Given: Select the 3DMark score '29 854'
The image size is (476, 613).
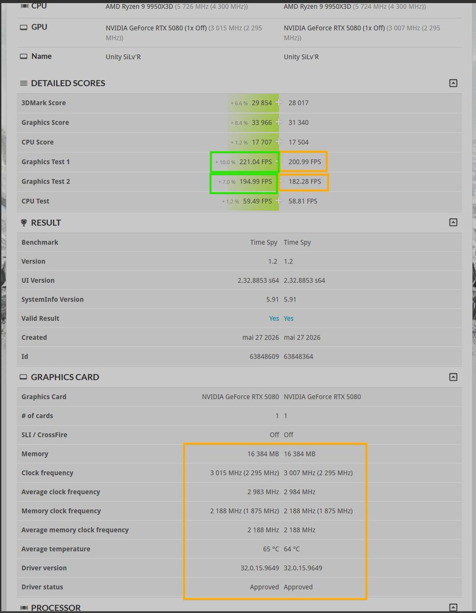Looking at the screenshot, I should pos(262,103).
